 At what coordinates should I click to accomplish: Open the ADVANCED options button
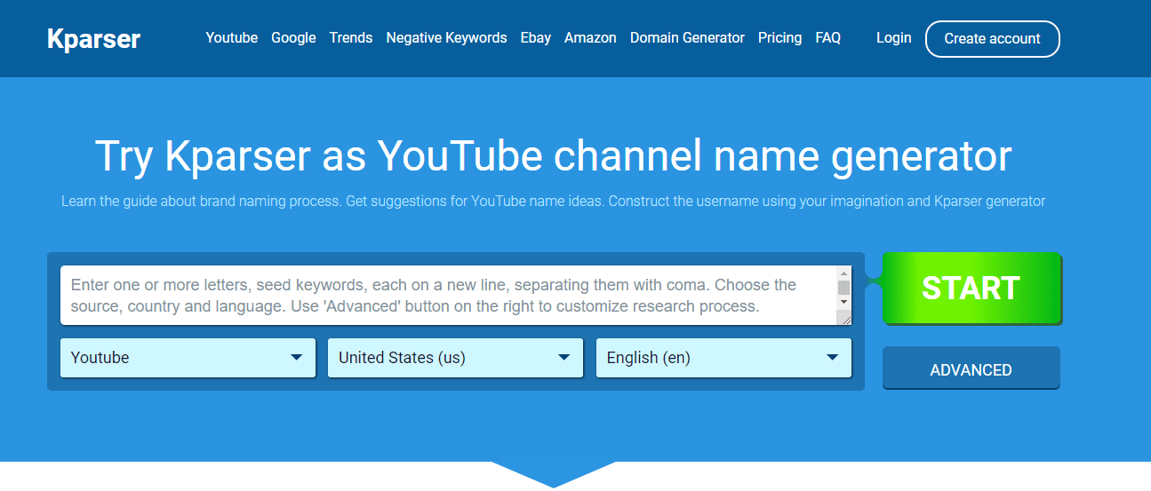pyautogui.click(x=971, y=368)
